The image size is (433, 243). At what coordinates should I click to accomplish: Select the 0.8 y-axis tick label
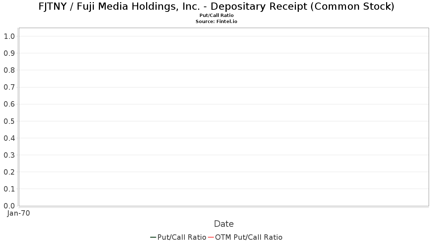click(x=9, y=70)
